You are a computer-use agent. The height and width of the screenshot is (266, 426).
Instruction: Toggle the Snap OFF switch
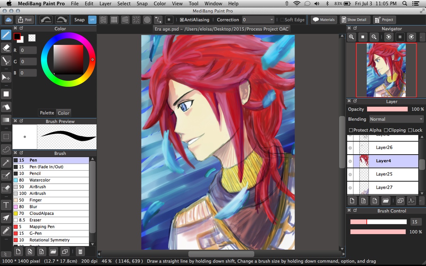[92, 20]
